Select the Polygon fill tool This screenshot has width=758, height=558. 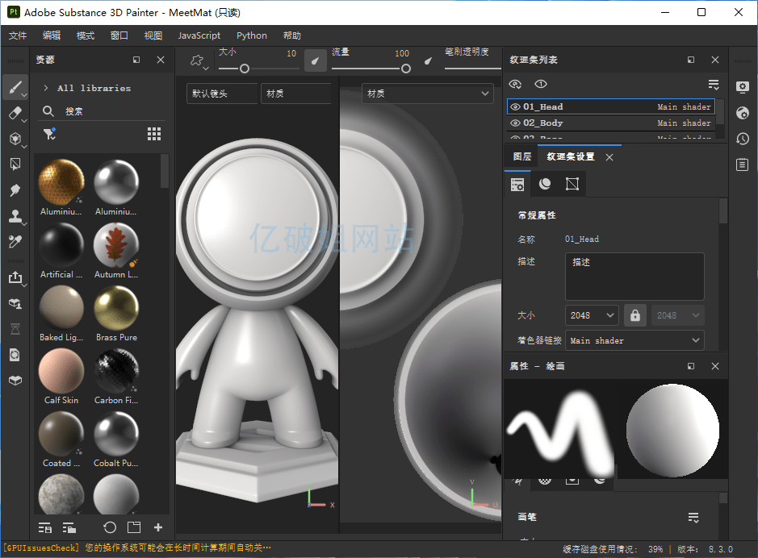coord(15,164)
